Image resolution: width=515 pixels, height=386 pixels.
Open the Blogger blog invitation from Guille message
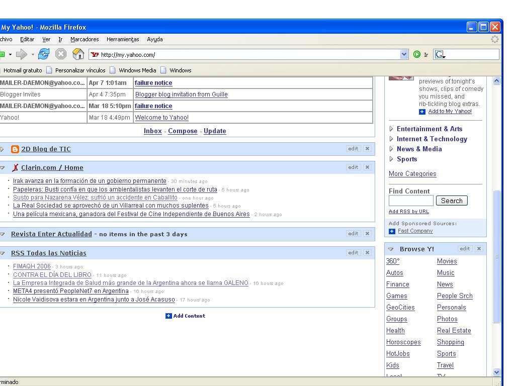point(181,94)
